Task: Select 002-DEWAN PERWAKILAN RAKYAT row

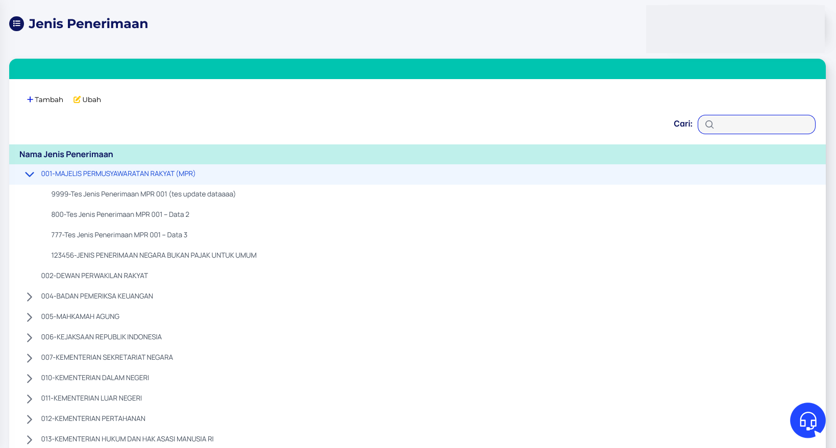Action: point(417,276)
